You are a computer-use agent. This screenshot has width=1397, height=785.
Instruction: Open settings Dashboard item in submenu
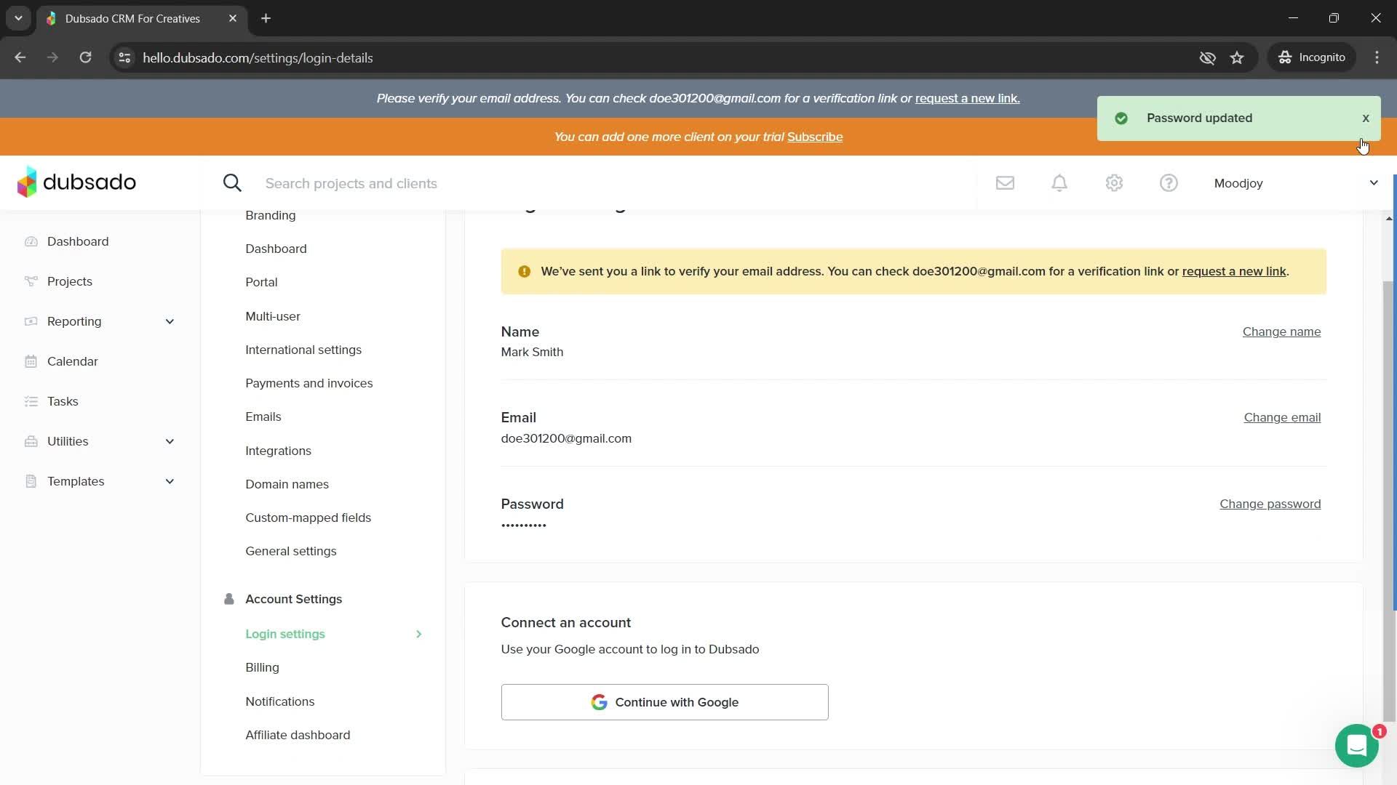point(276,249)
